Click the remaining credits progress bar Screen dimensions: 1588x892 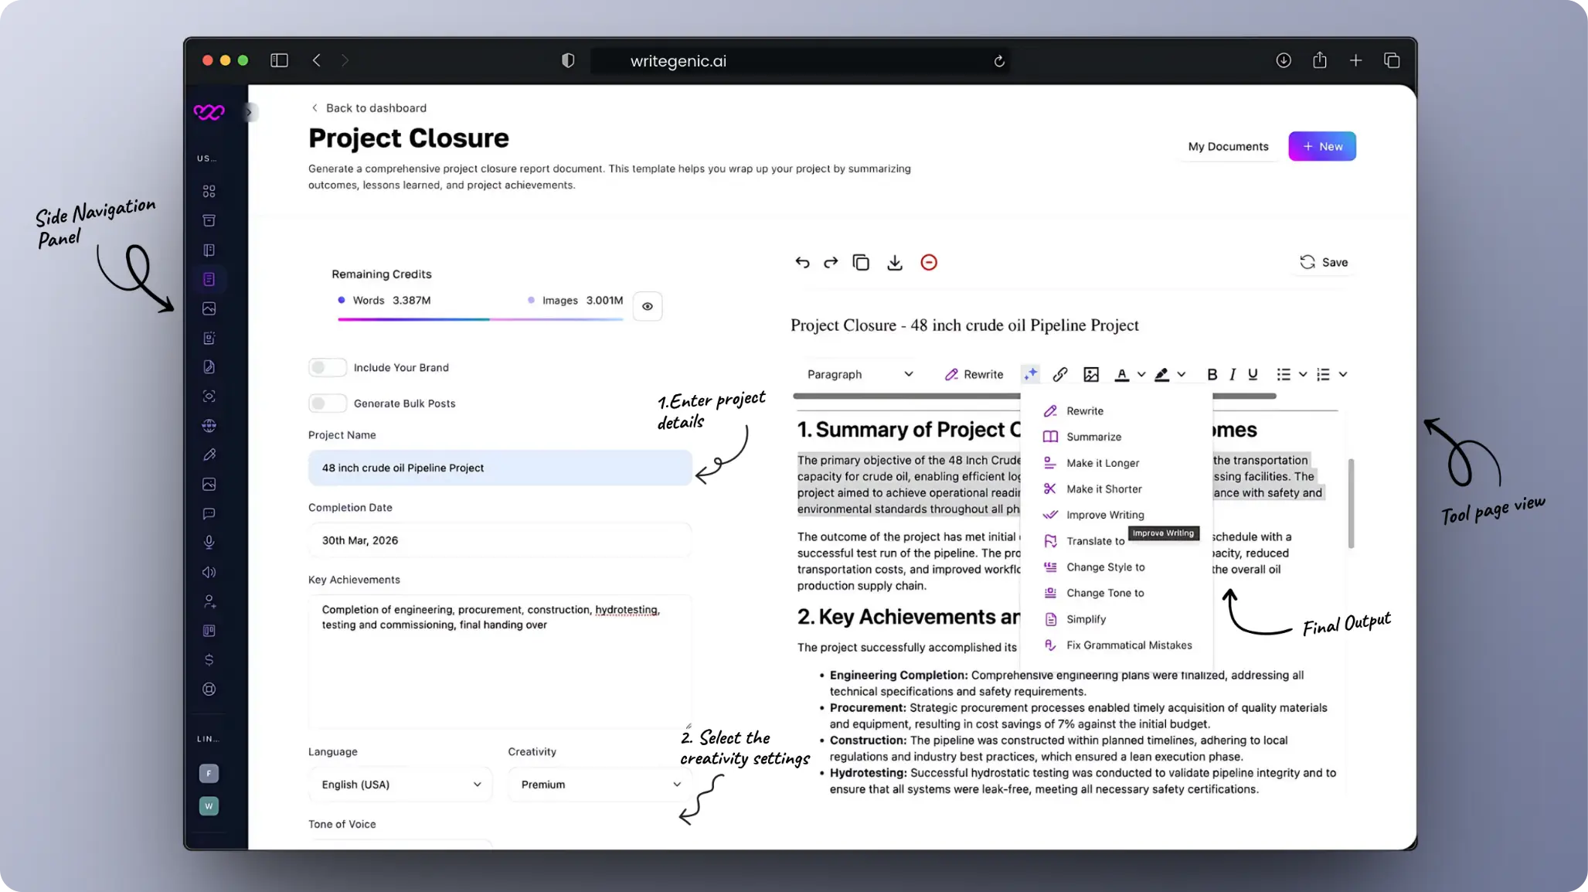click(x=480, y=319)
